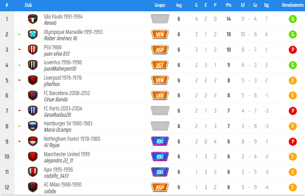Click the São Paulo 1991-1994 club crest
The width and height of the screenshot is (305, 196).
(x=32, y=19)
